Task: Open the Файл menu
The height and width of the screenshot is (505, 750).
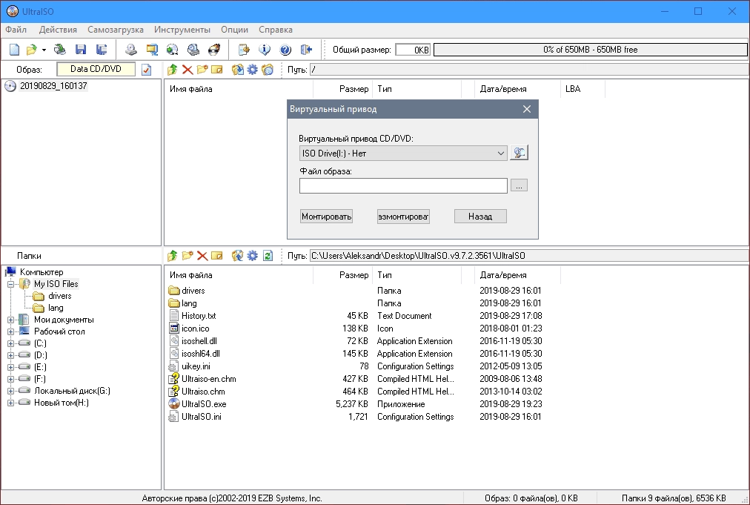Action: coord(16,30)
